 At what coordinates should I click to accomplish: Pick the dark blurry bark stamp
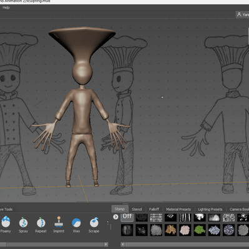pyautogui.click(x=127, y=230)
